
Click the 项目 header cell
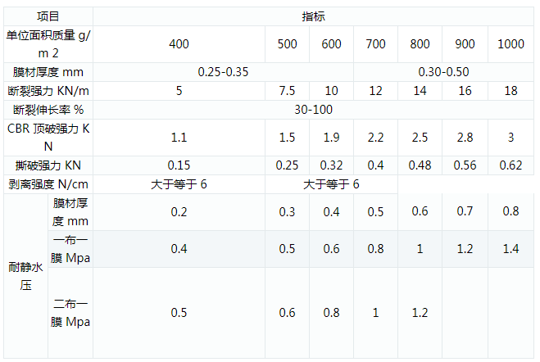click(x=48, y=16)
